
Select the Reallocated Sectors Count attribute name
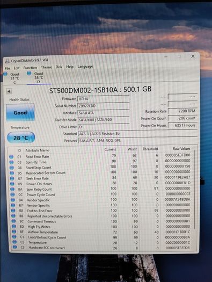tap(46, 173)
